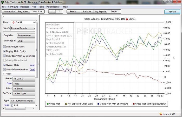
Task: Open the Hud menu
Action: tap(34, 7)
